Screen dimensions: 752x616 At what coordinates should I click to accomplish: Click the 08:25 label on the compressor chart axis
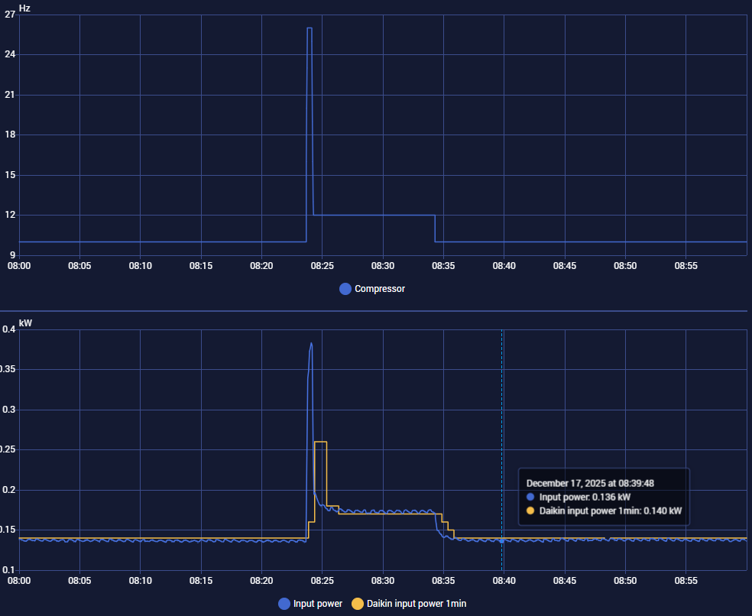(322, 266)
